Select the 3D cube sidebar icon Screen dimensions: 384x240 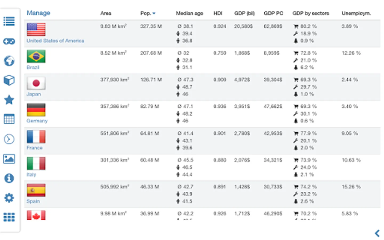[x=9, y=80]
